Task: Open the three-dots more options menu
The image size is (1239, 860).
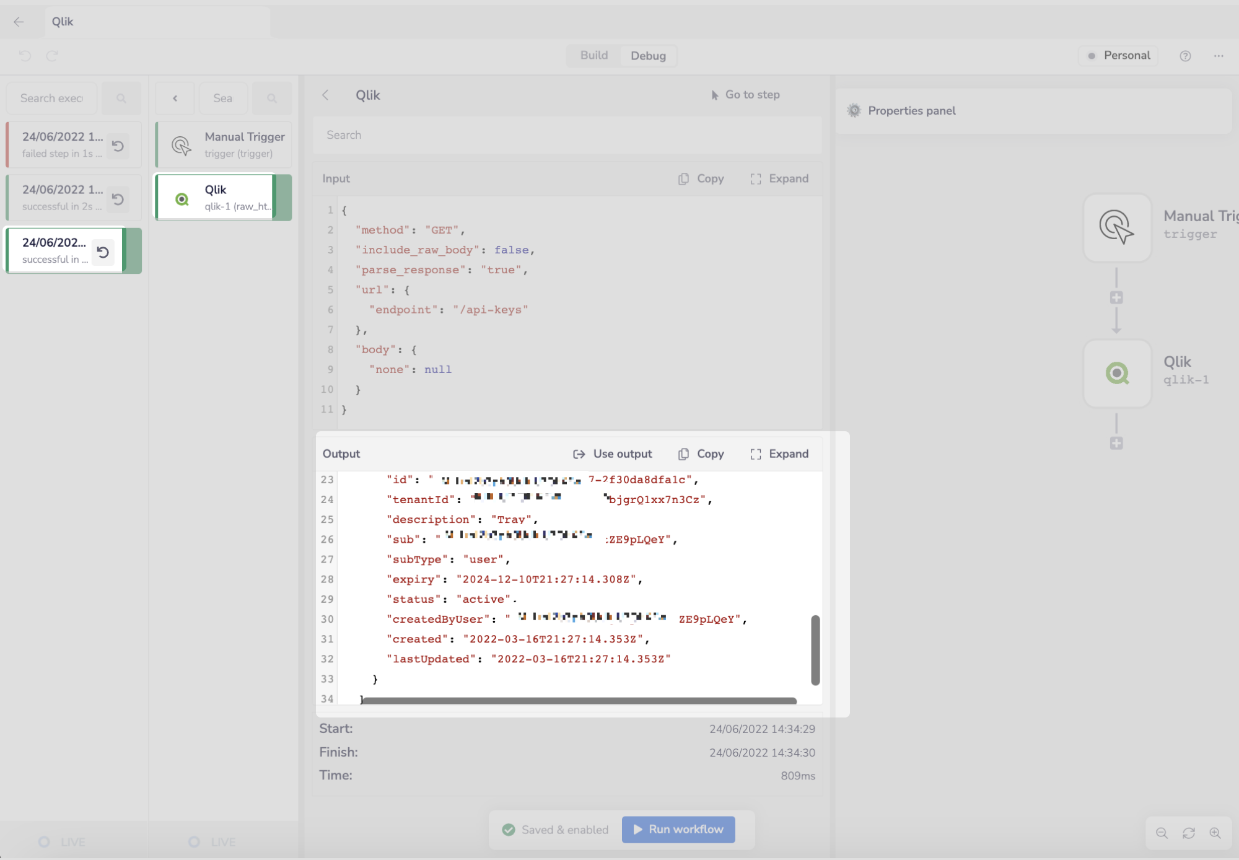Action: click(1219, 56)
